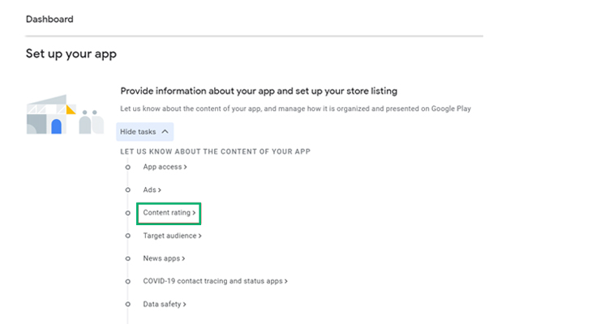
Task: Click the store listing illustration graphic
Action: click(x=65, y=114)
